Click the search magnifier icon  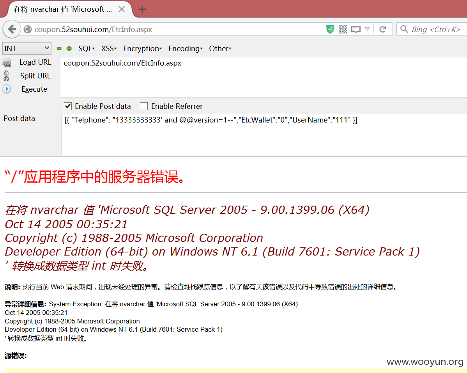pos(404,29)
